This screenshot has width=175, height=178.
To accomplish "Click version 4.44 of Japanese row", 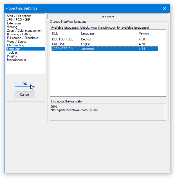I will pyautogui.click(x=142, y=49).
